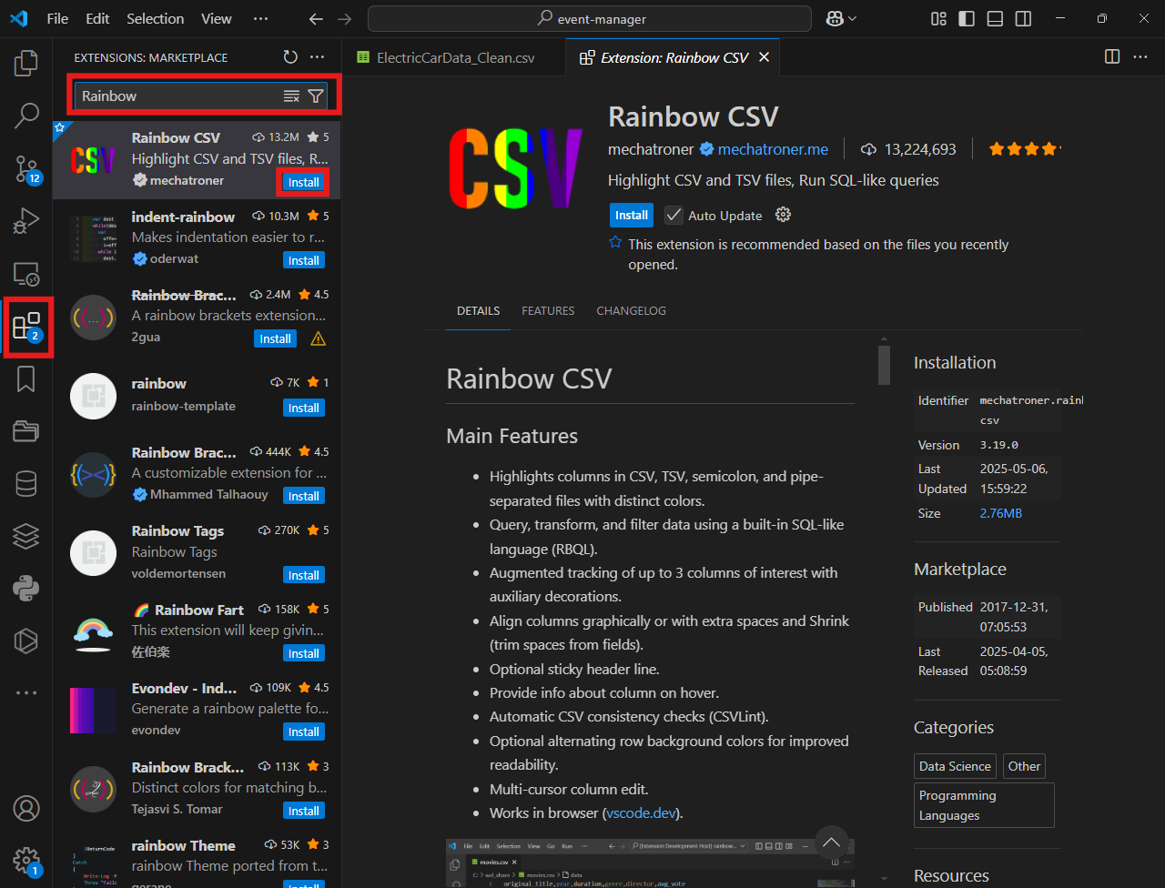Clear the extensions search results
Image resolution: width=1165 pixels, height=888 pixels.
coord(291,96)
